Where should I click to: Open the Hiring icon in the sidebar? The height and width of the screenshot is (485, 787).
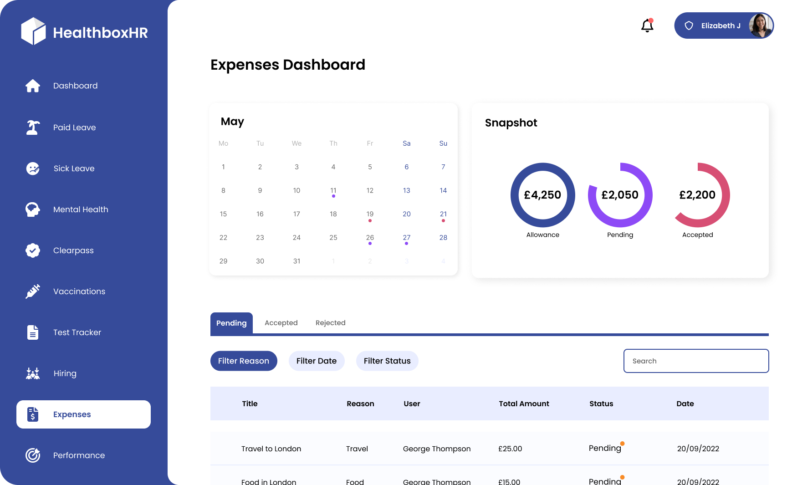pos(32,373)
